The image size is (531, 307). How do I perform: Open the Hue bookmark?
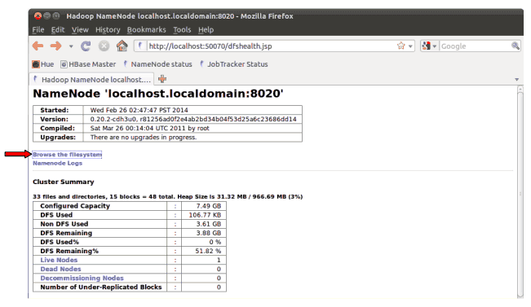43,64
